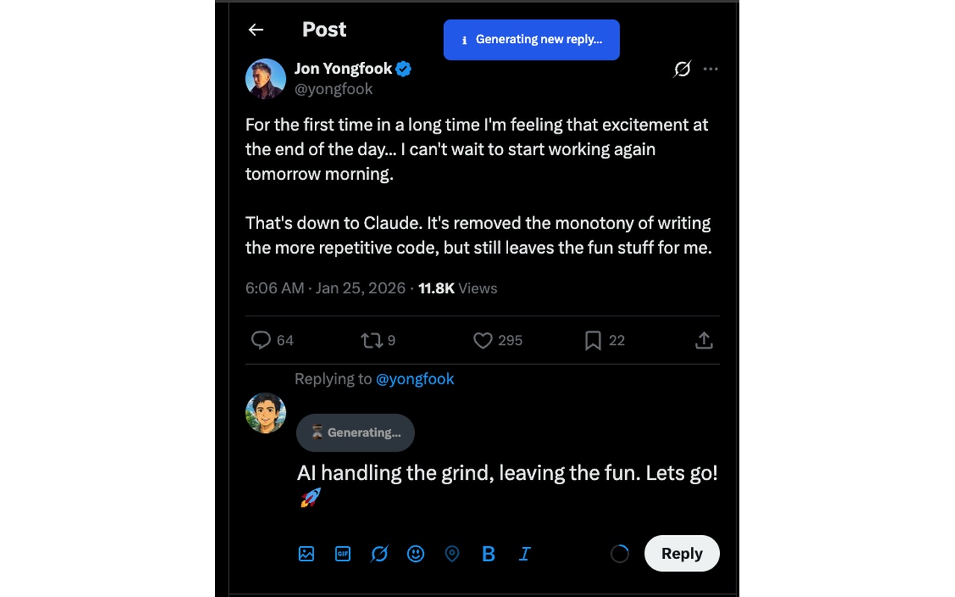Open the Generating new reply notification
The image size is (955, 597).
pos(531,40)
